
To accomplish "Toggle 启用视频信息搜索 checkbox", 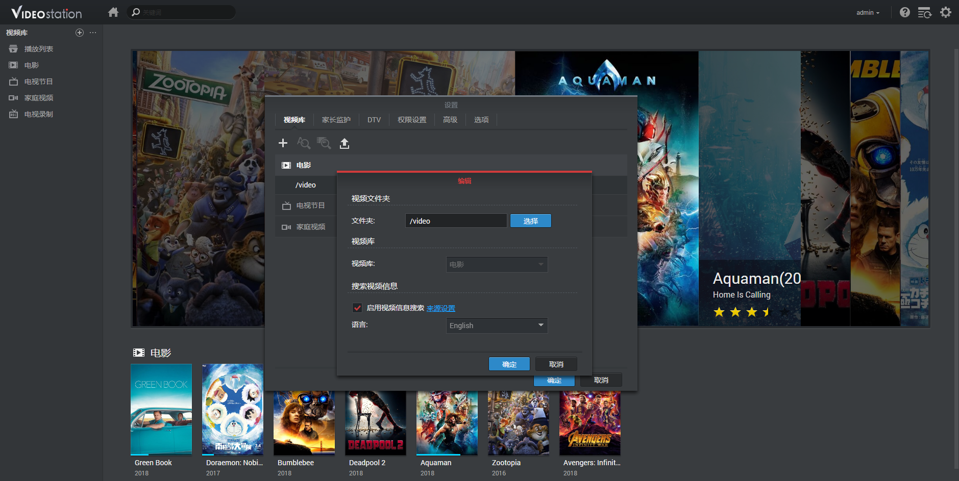I will click(357, 308).
